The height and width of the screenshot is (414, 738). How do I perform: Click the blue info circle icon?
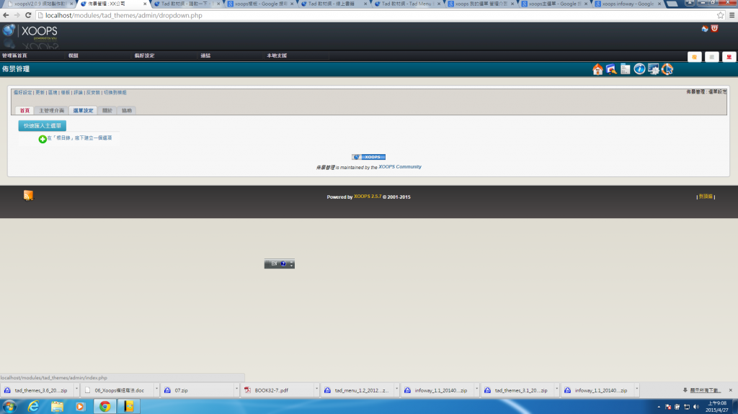639,69
